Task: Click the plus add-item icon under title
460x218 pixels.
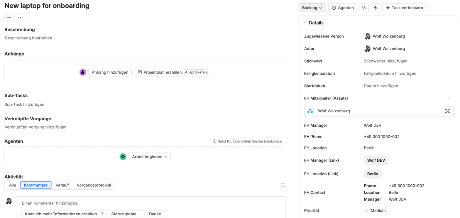Action: pyautogui.click(x=9, y=18)
